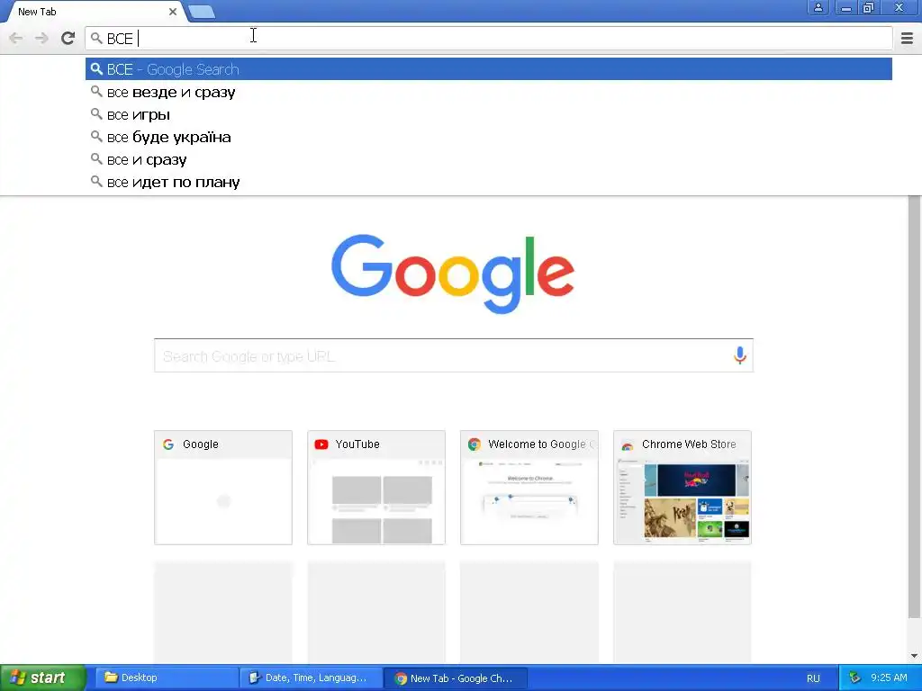This screenshot has height=691, width=922.
Task: Click the Google logo
Action: (453, 274)
